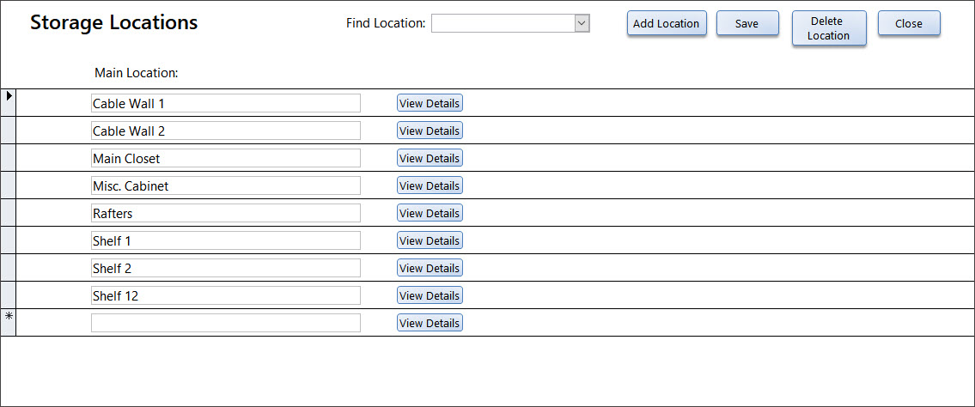This screenshot has height=407, width=975.
Task: Save the storage locations
Action: coord(747,23)
